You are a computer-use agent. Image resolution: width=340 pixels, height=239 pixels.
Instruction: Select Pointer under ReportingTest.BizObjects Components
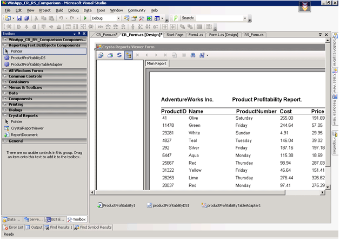click(x=45, y=51)
